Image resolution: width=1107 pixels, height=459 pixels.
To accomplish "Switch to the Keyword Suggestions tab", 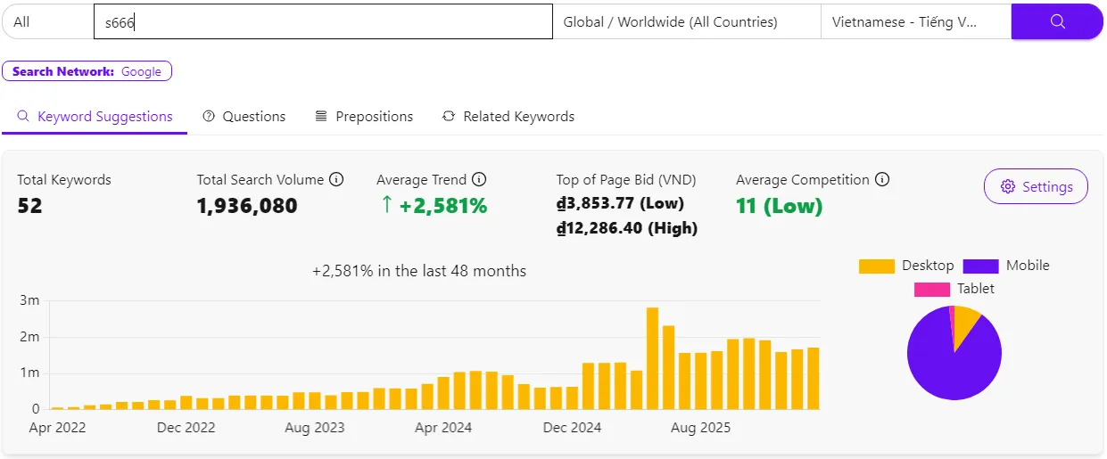I will [x=95, y=117].
